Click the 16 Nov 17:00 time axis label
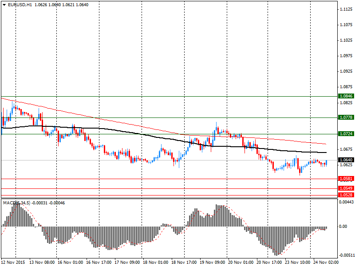 pos(99,262)
